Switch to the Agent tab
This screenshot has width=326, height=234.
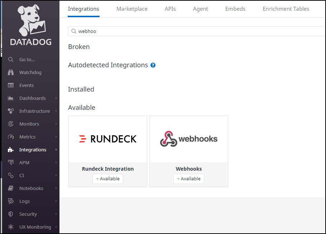[200, 9]
